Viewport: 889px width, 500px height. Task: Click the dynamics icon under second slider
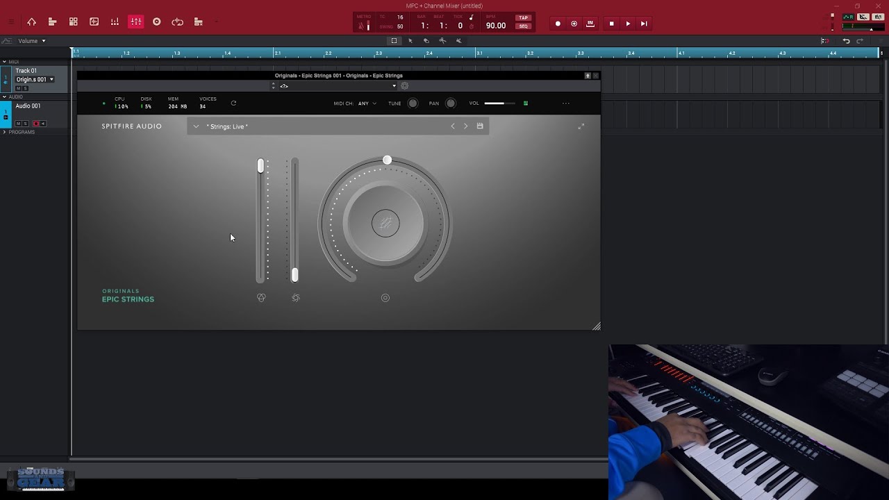[x=296, y=298]
